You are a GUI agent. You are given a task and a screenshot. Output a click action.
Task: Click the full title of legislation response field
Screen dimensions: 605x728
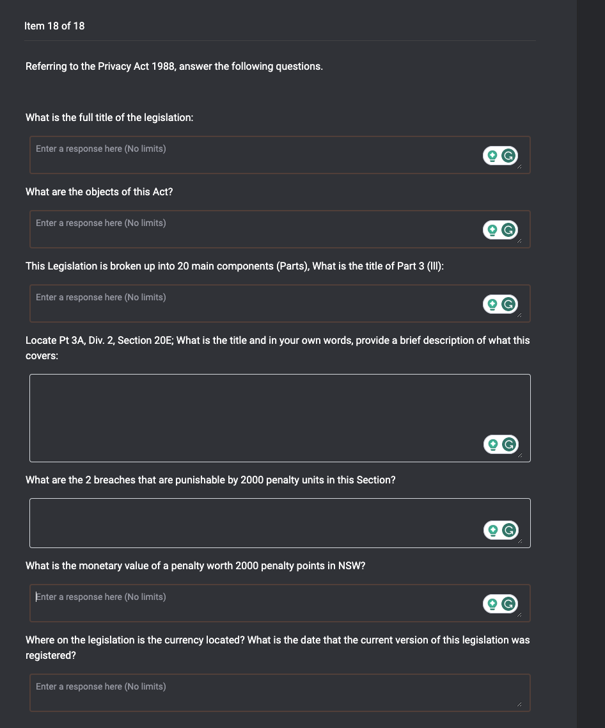(256, 154)
